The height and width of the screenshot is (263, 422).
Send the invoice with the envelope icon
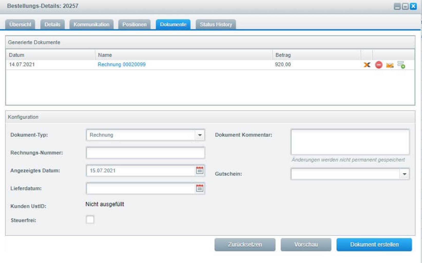pos(390,65)
